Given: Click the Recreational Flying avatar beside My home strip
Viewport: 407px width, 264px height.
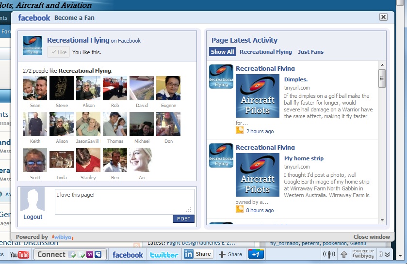Looking at the screenshot, I should coord(221,155).
